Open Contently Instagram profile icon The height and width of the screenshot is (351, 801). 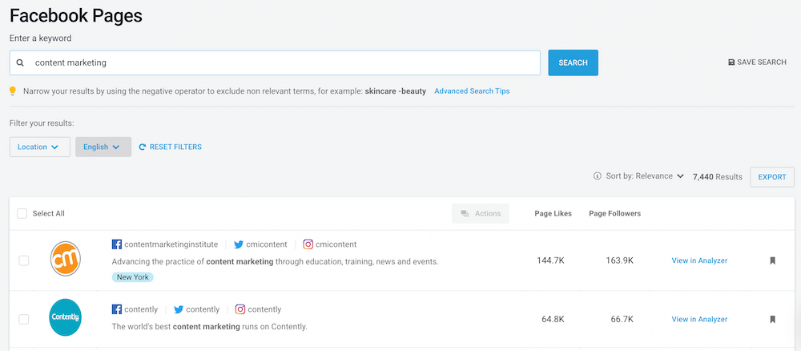tap(240, 309)
